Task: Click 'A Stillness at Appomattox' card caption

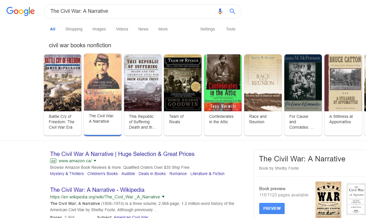Action: point(341,119)
